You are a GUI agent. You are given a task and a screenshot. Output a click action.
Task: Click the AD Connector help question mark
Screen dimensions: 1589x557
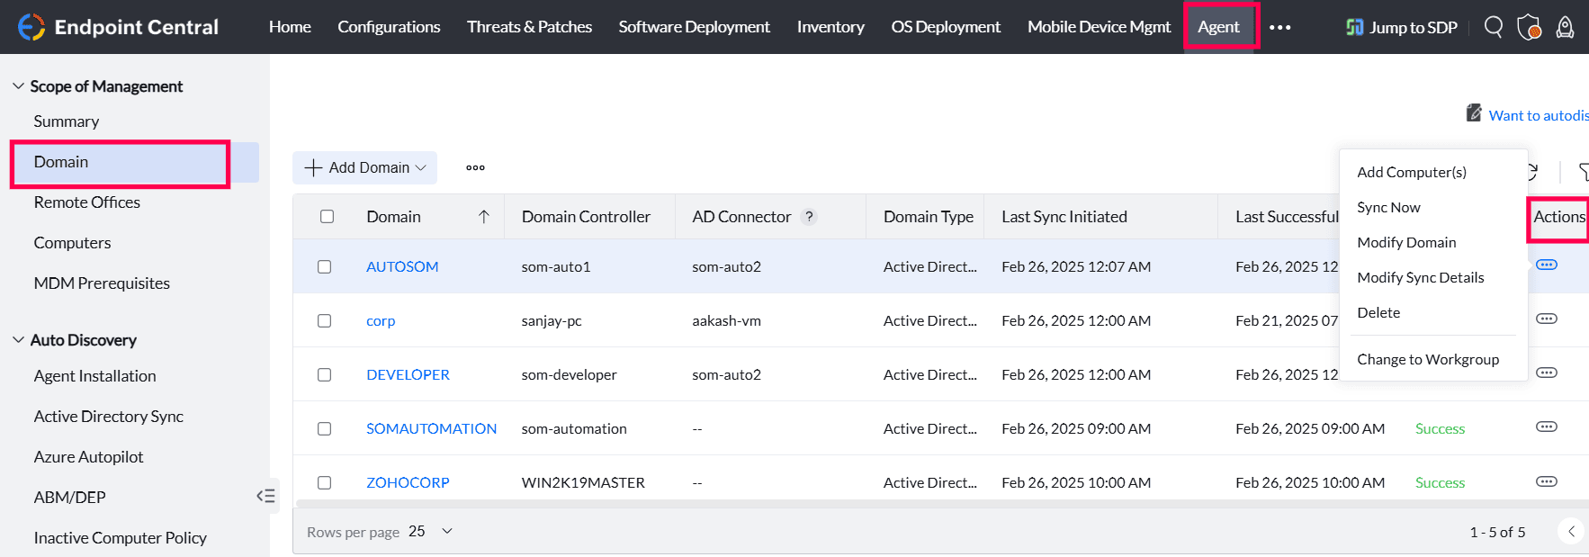(x=809, y=217)
